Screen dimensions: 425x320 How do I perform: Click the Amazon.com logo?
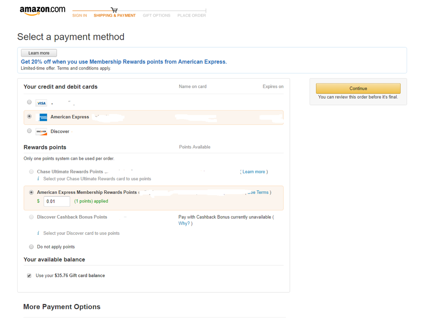tap(43, 10)
